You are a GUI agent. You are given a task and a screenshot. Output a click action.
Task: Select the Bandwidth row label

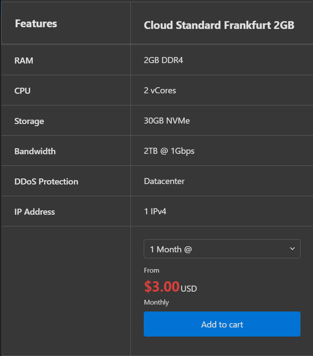[x=35, y=151]
